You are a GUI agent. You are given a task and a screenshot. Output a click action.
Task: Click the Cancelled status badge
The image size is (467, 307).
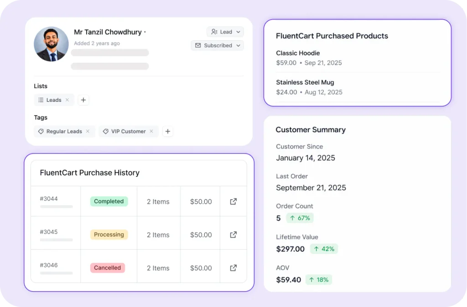(x=108, y=268)
